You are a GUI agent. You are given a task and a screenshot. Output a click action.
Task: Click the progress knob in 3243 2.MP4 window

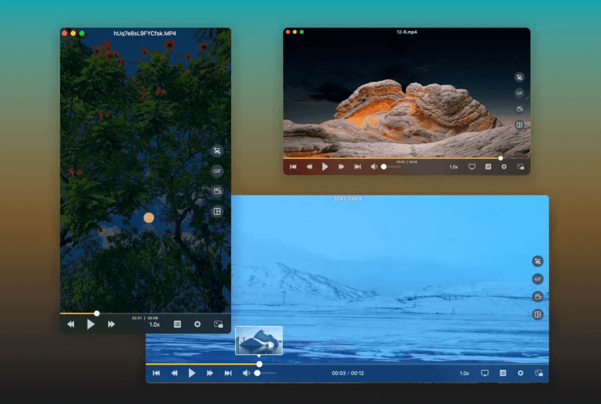259,364
